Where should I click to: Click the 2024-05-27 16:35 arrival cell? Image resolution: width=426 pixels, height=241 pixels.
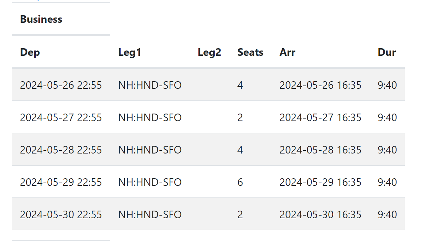320,118
